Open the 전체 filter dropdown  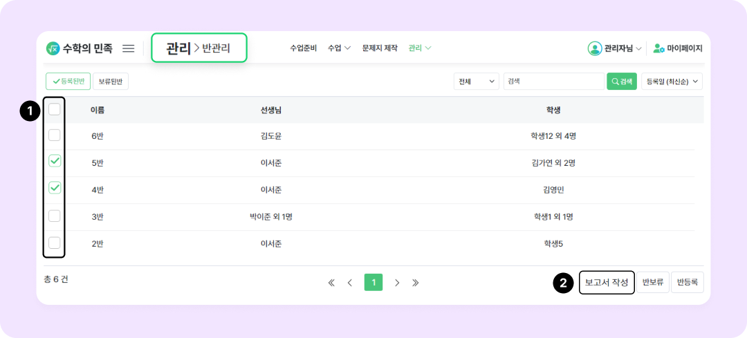click(x=477, y=82)
